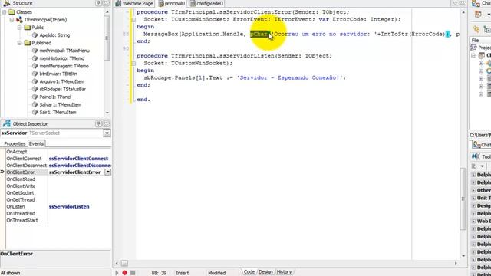
Task: Open the History view tab
Action: [284, 272]
